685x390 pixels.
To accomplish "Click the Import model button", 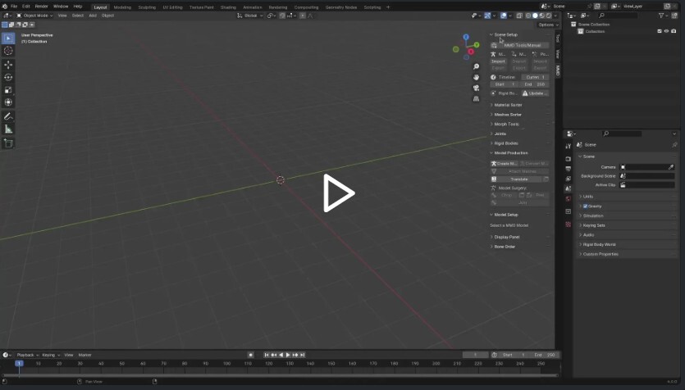I will click(x=498, y=61).
